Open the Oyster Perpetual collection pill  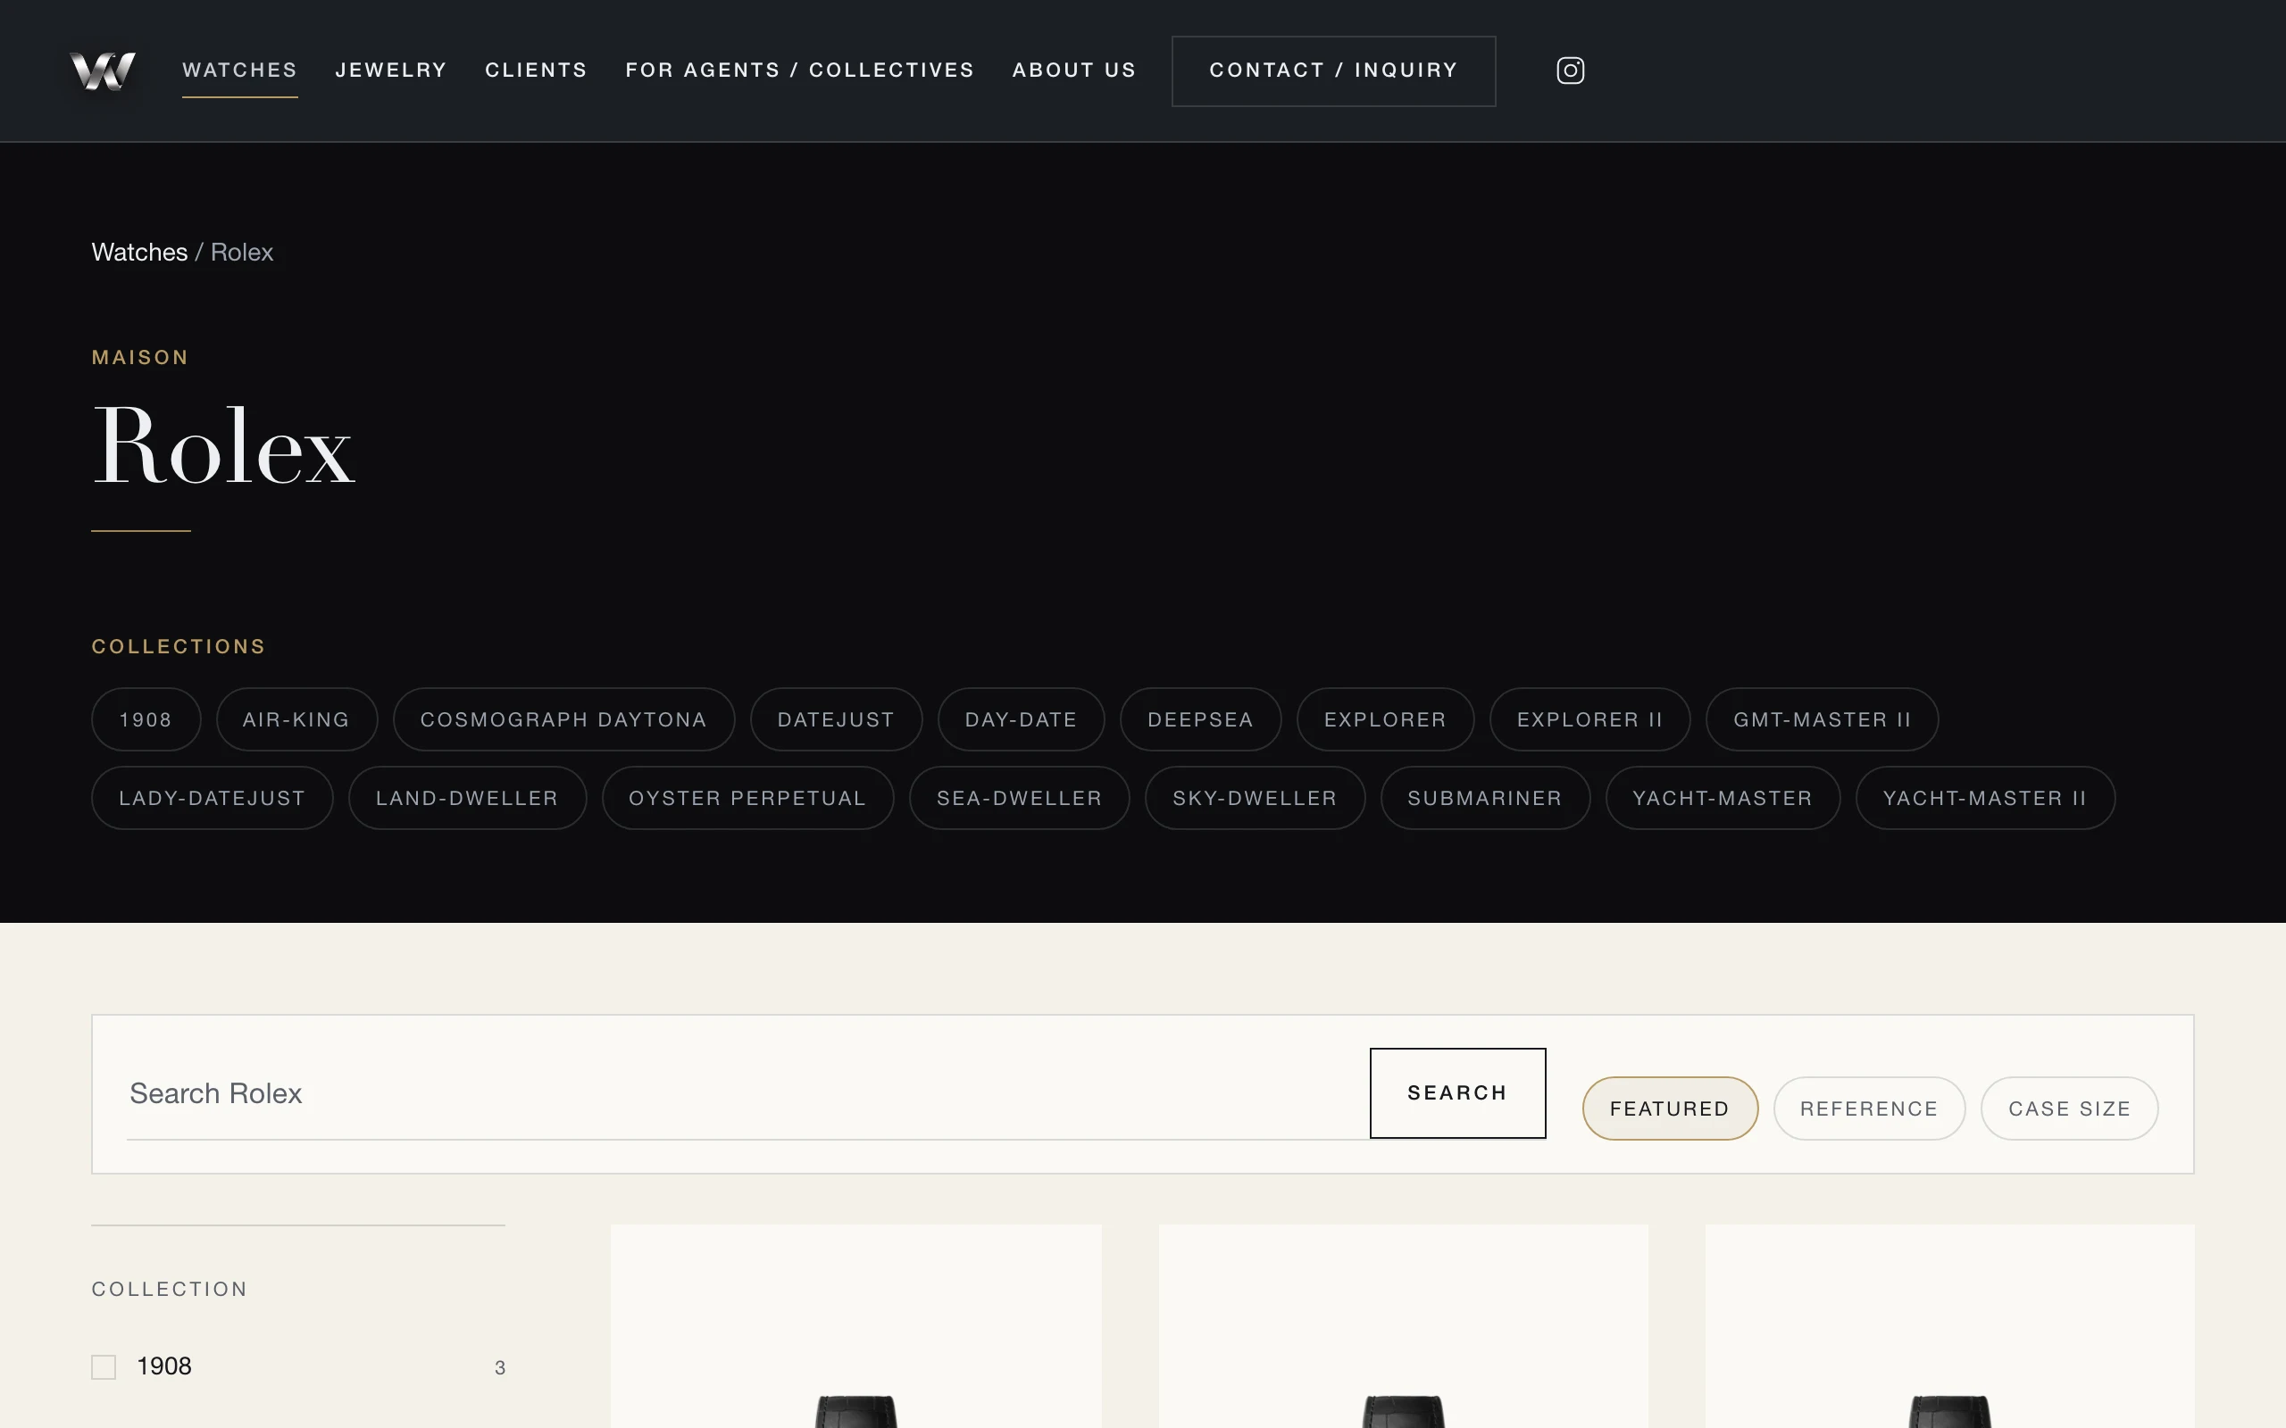[748, 798]
